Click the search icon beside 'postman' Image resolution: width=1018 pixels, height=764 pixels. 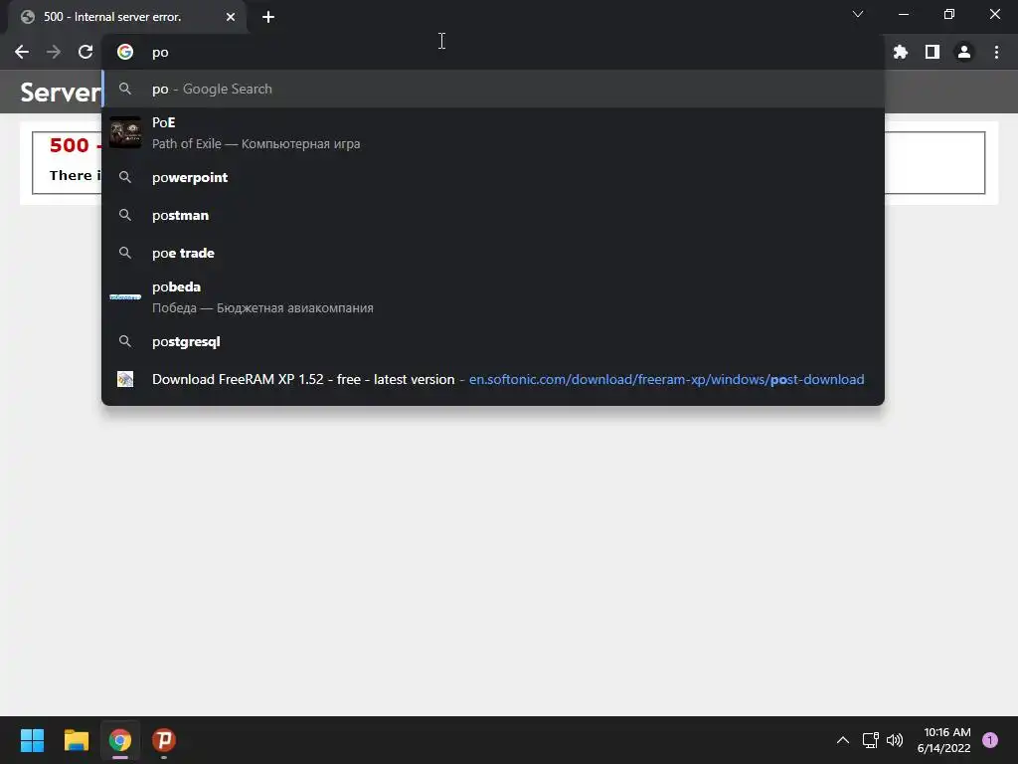click(x=125, y=215)
